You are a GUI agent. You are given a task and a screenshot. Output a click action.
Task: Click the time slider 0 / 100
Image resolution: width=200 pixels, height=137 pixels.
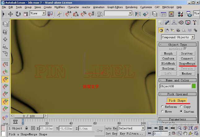click(29, 116)
